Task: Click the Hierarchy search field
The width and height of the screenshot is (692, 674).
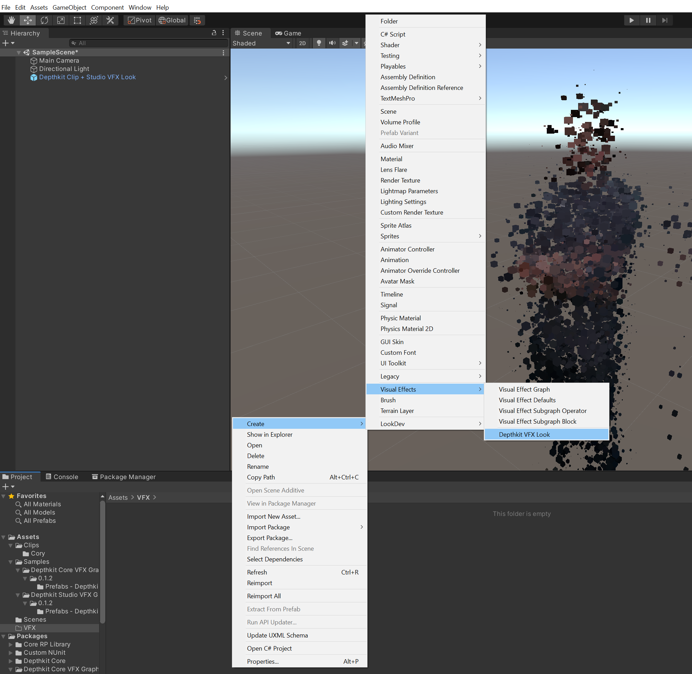Action: [x=149, y=43]
